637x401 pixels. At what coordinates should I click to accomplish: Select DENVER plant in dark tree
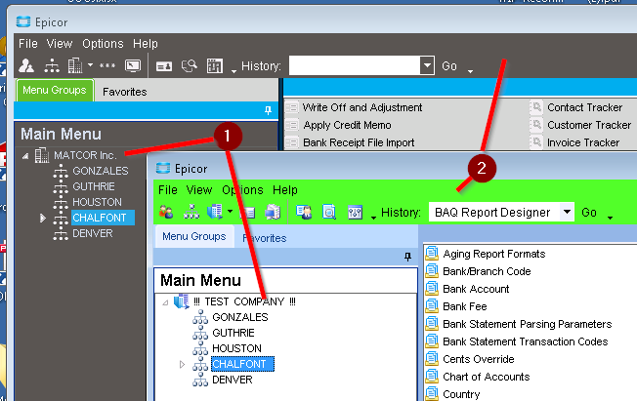(92, 233)
